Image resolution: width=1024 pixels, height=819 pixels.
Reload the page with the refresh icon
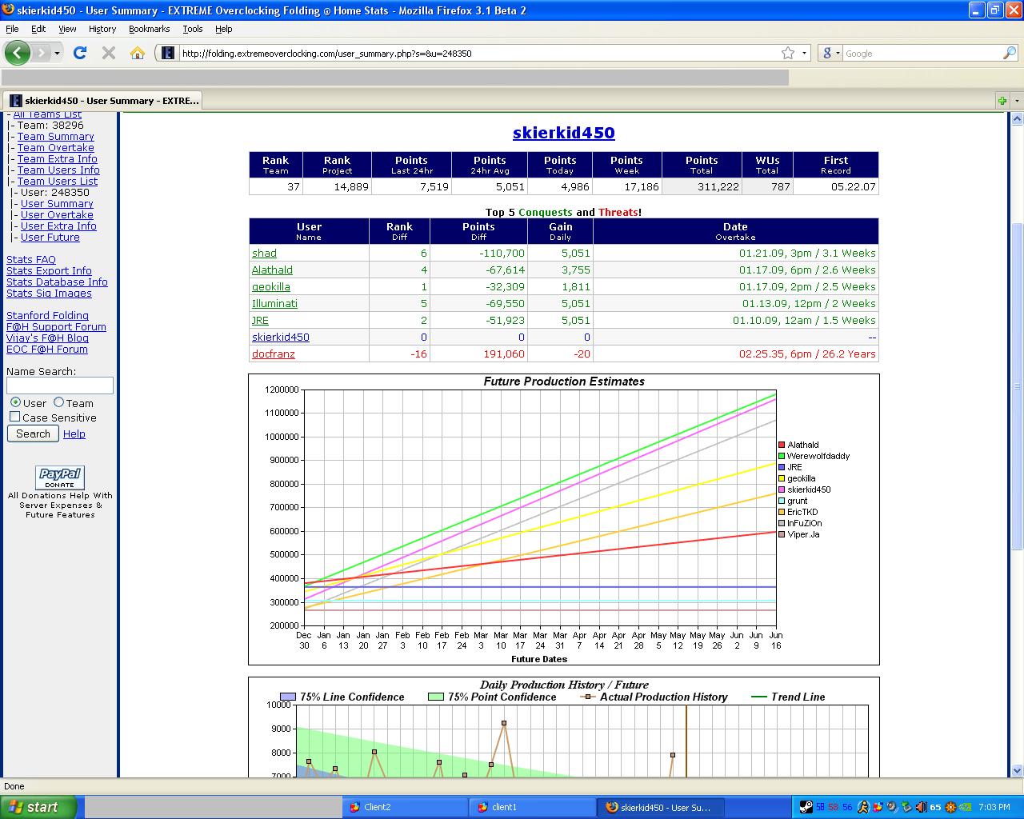79,54
